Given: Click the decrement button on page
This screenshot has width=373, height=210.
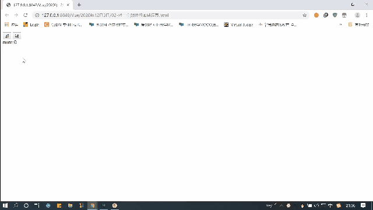Looking at the screenshot, I should (17, 36).
